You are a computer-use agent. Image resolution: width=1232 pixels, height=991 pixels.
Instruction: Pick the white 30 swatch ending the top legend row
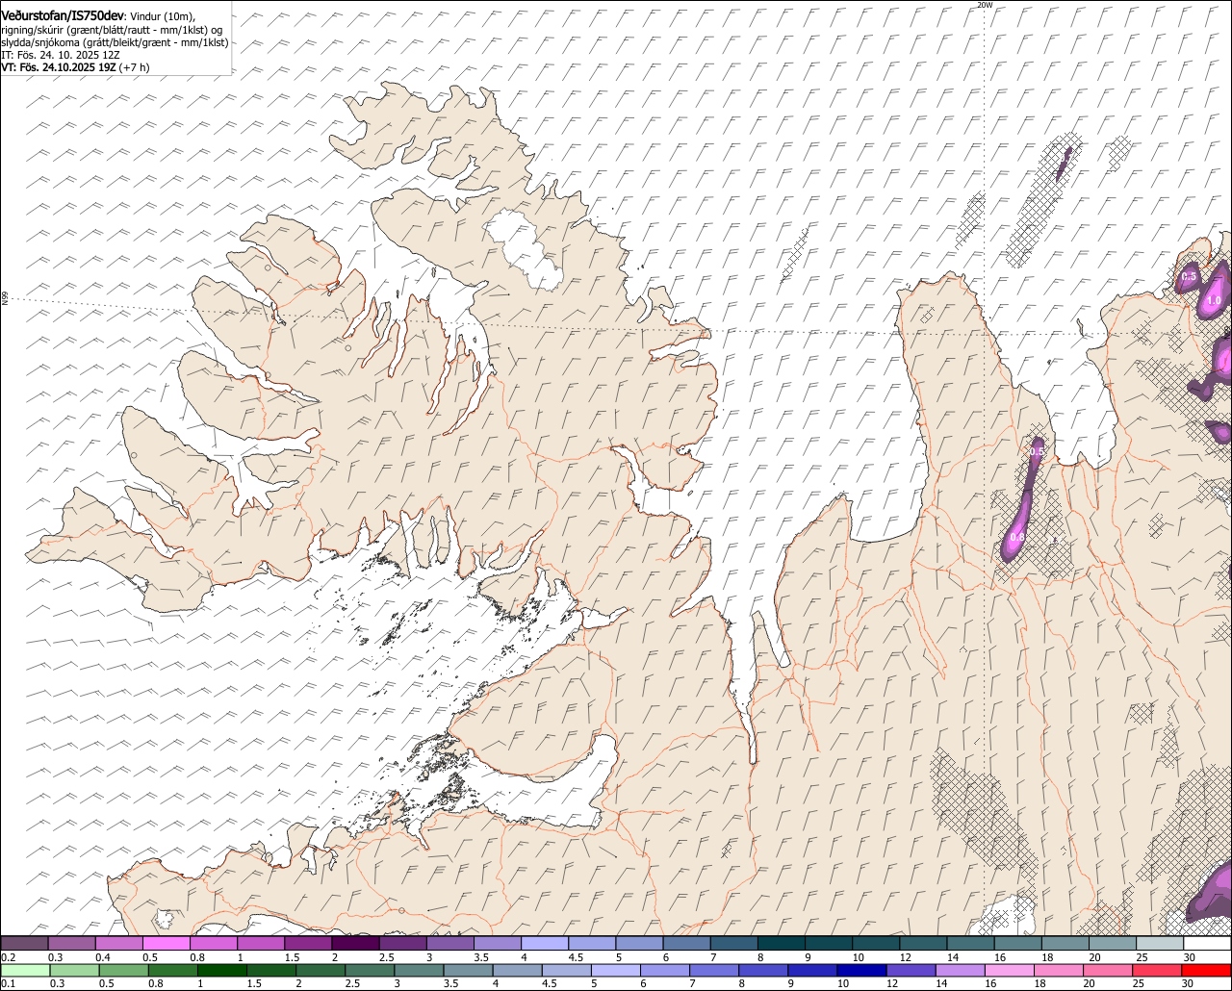pos(1208,943)
